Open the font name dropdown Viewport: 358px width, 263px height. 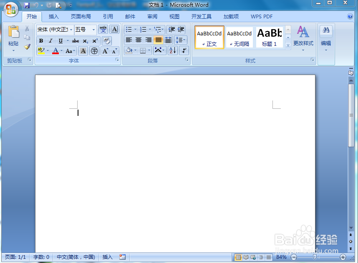(x=71, y=30)
